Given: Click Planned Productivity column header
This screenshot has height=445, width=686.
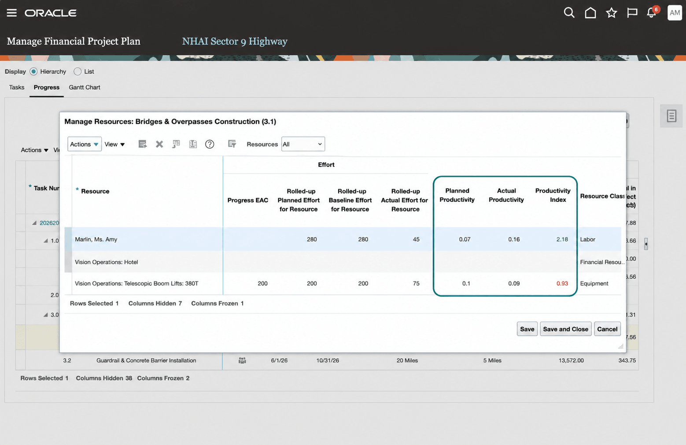Looking at the screenshot, I should [457, 195].
